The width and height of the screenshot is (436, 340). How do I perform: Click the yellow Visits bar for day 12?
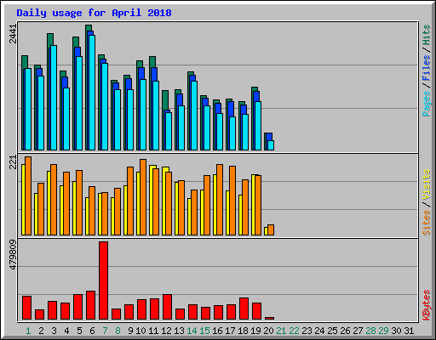164,201
